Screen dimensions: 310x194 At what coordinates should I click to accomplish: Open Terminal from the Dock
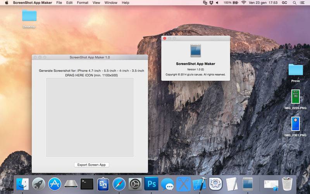pyautogui.click(x=87, y=184)
